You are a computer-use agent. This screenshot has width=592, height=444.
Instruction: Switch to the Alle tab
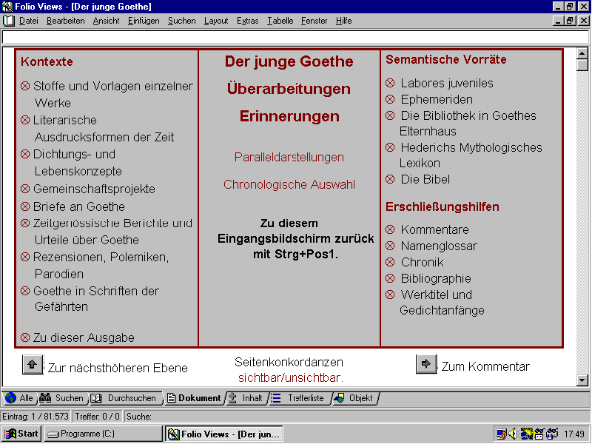19,398
